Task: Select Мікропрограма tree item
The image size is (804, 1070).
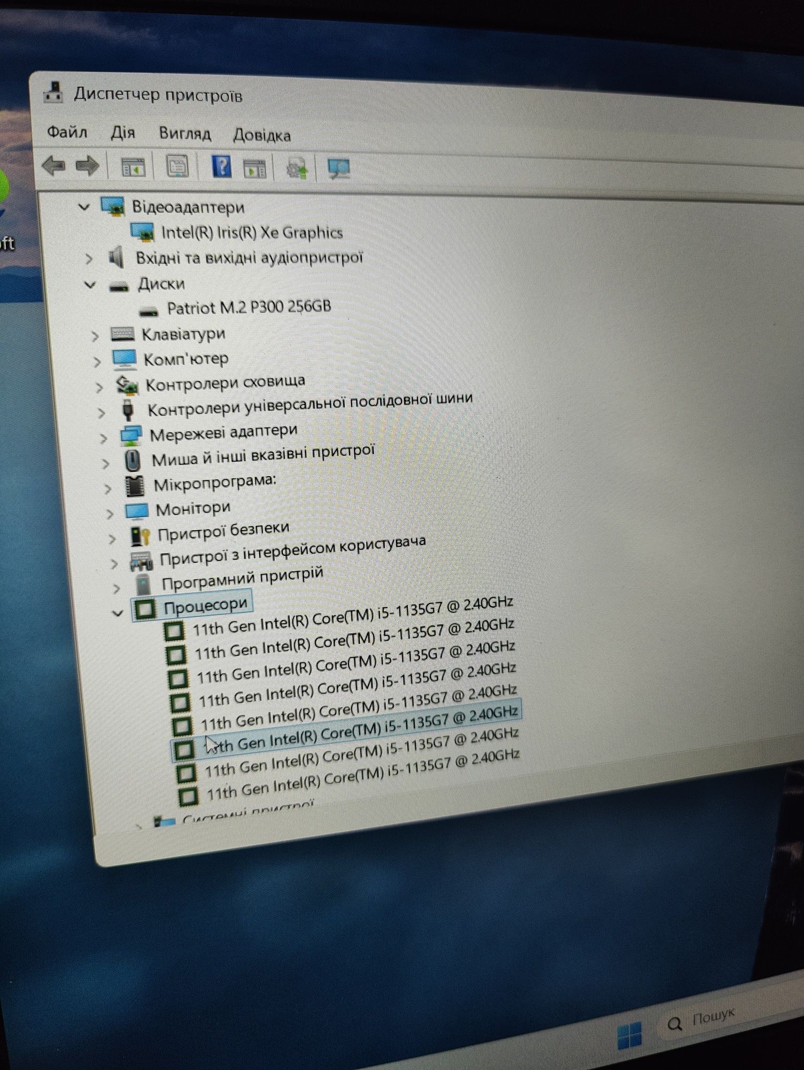Action: (x=215, y=482)
